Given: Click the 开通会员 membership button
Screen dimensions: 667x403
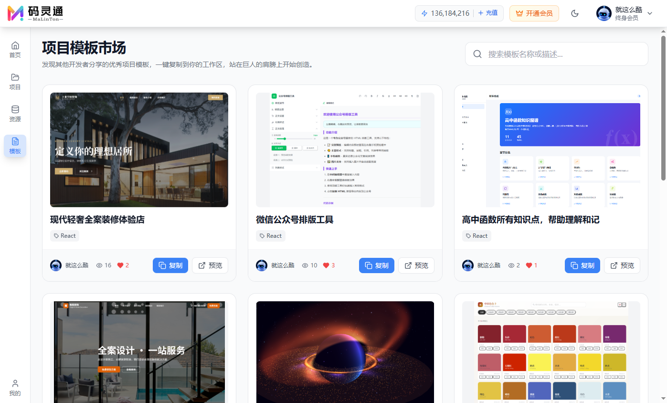Looking at the screenshot, I should click(534, 13).
